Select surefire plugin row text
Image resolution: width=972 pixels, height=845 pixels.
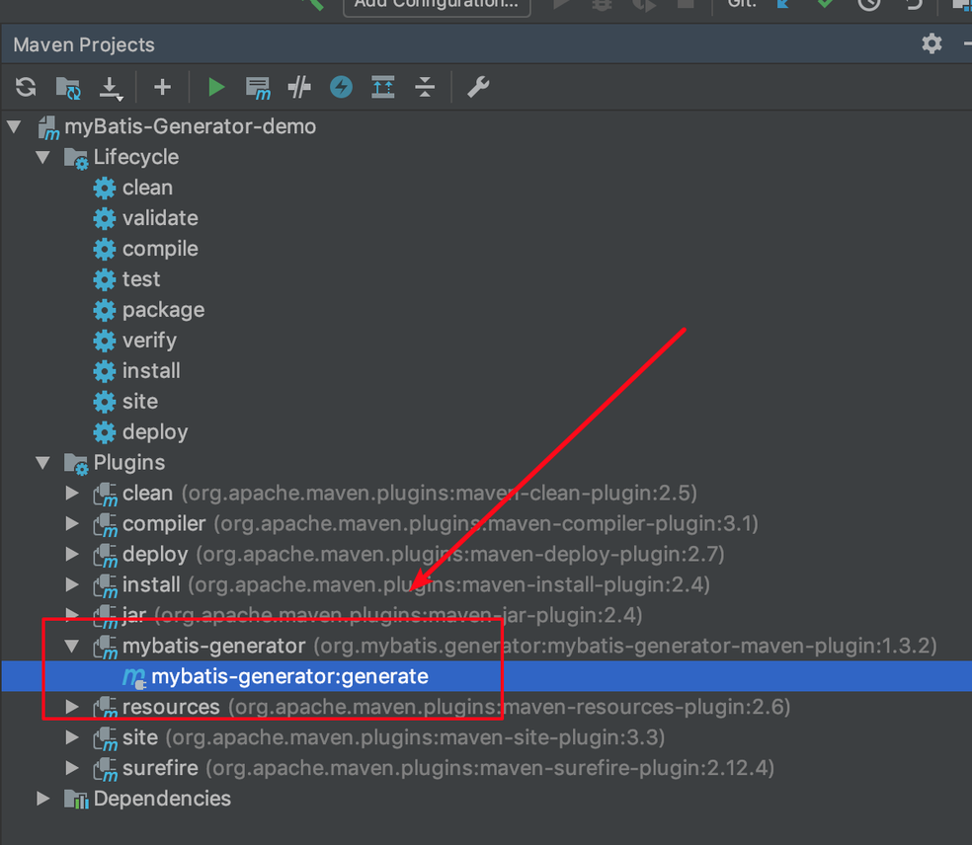(448, 768)
